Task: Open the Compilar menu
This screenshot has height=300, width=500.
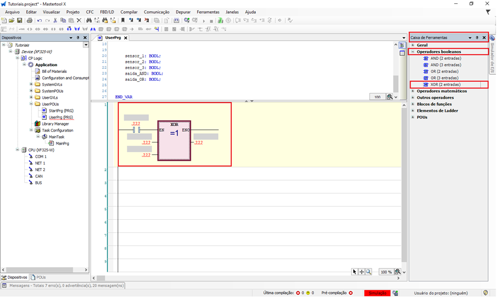Action: tap(129, 12)
